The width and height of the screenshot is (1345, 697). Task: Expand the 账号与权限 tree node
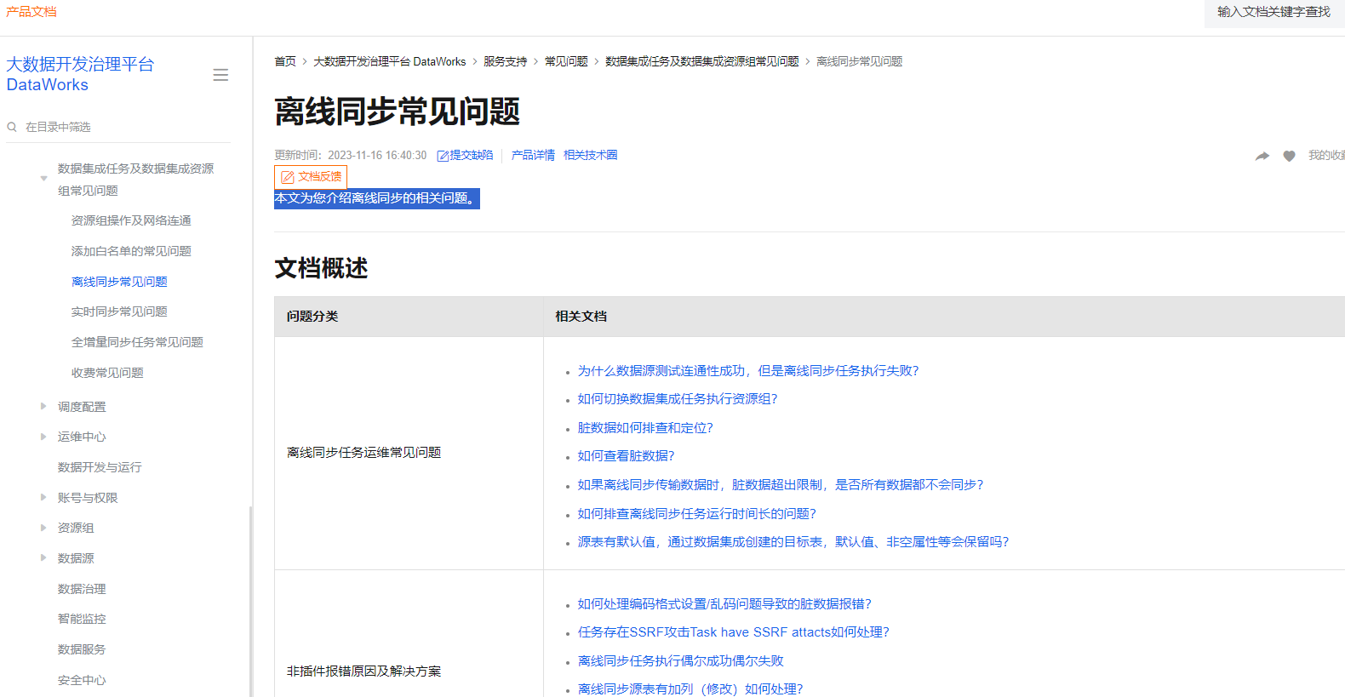click(43, 497)
